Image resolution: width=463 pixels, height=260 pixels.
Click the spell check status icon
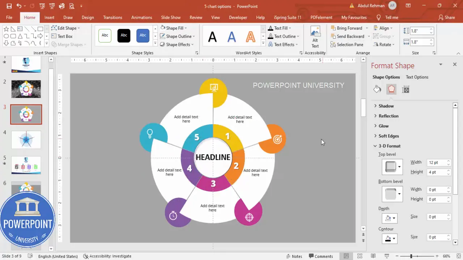click(x=30, y=256)
